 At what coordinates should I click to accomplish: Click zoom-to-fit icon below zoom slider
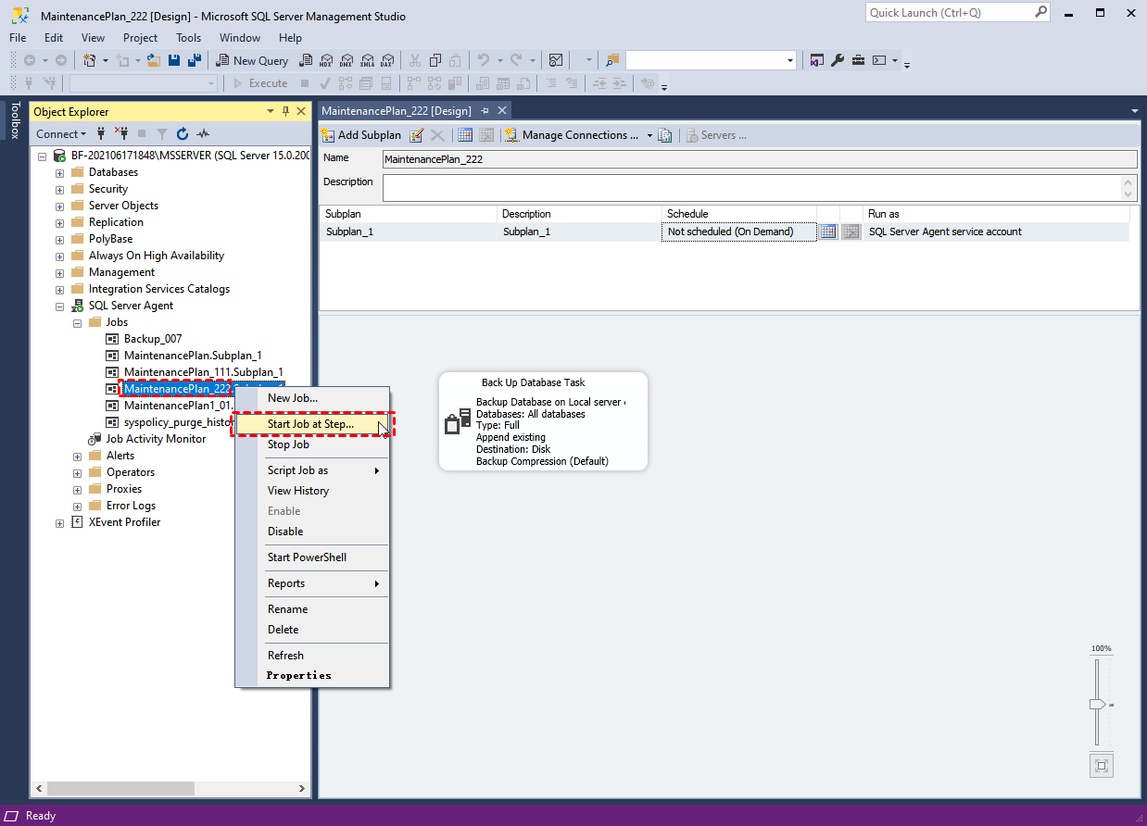(1101, 766)
